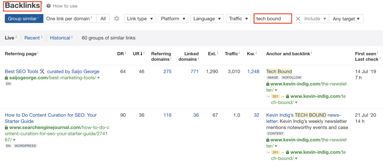Switch to the Recent tab
383x163 pixels.
point(32,38)
